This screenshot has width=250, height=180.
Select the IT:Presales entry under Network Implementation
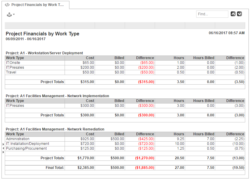[x=13, y=106]
